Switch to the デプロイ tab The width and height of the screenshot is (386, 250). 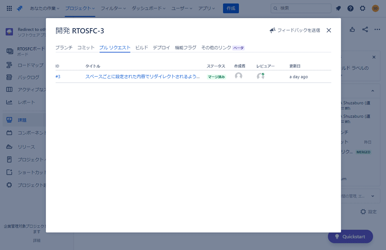[x=161, y=47]
